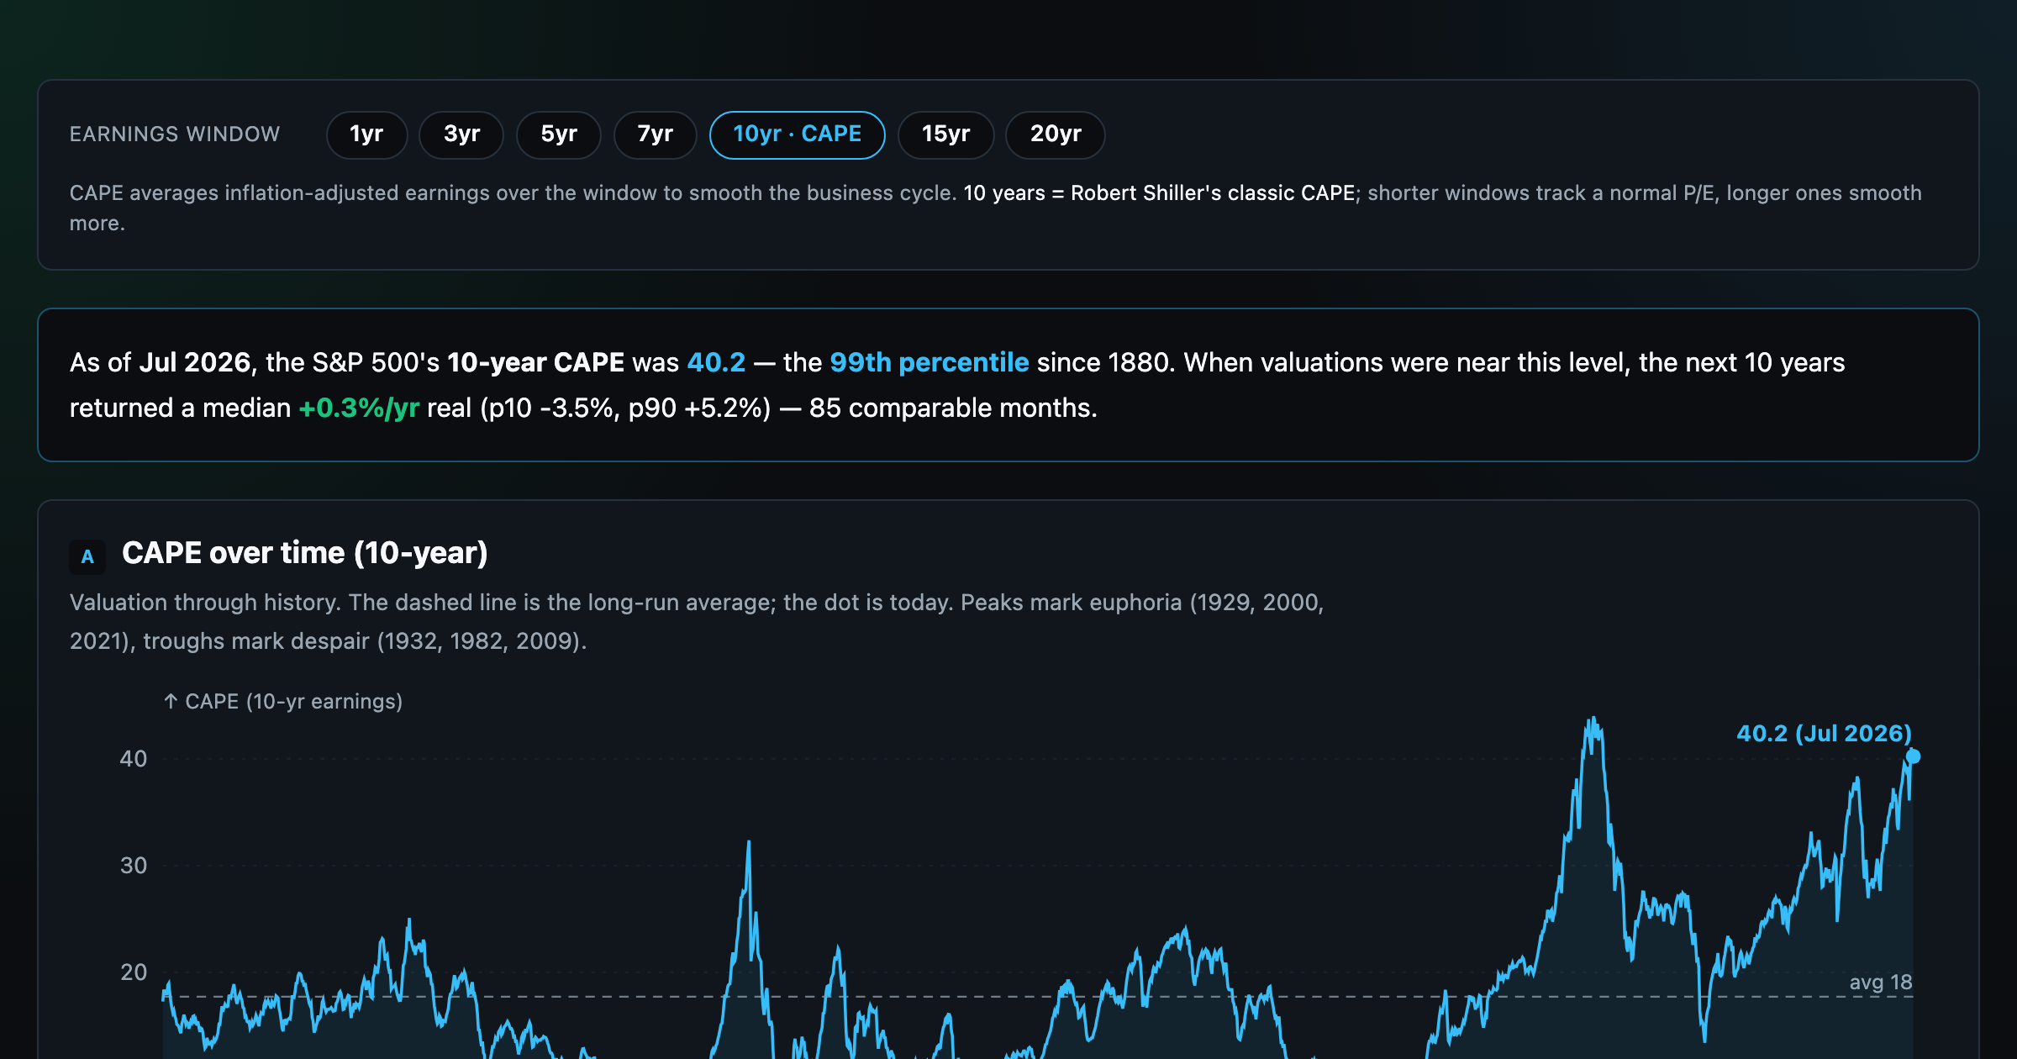This screenshot has width=2017, height=1059.
Task: Click the CAPE (10-yr earnings) axis title
Action: 283,702
